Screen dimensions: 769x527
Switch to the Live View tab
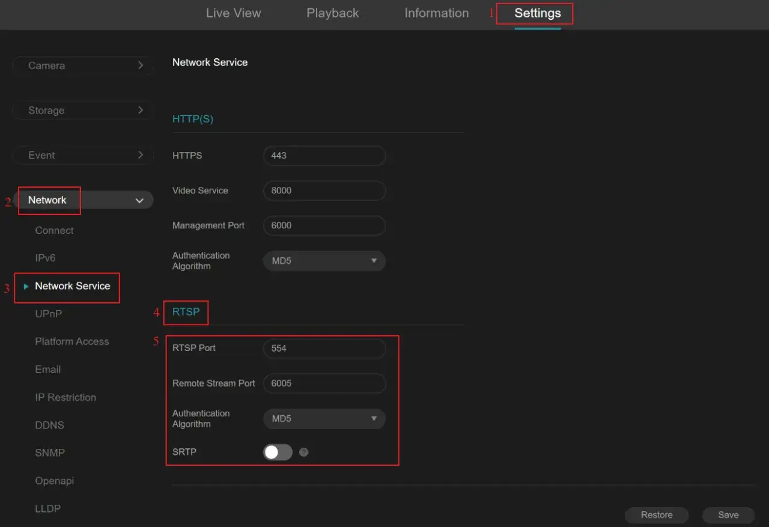coord(233,13)
